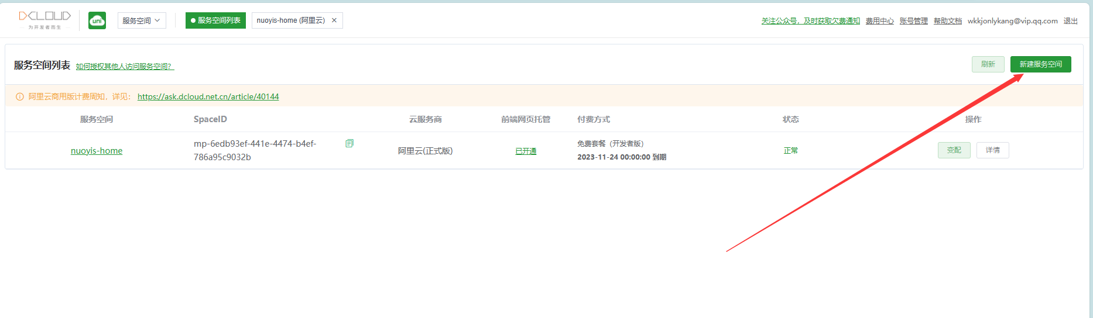Viewport: 1093px width, 318px height.
Task: Go to 费用中心
Action: pyautogui.click(x=879, y=21)
